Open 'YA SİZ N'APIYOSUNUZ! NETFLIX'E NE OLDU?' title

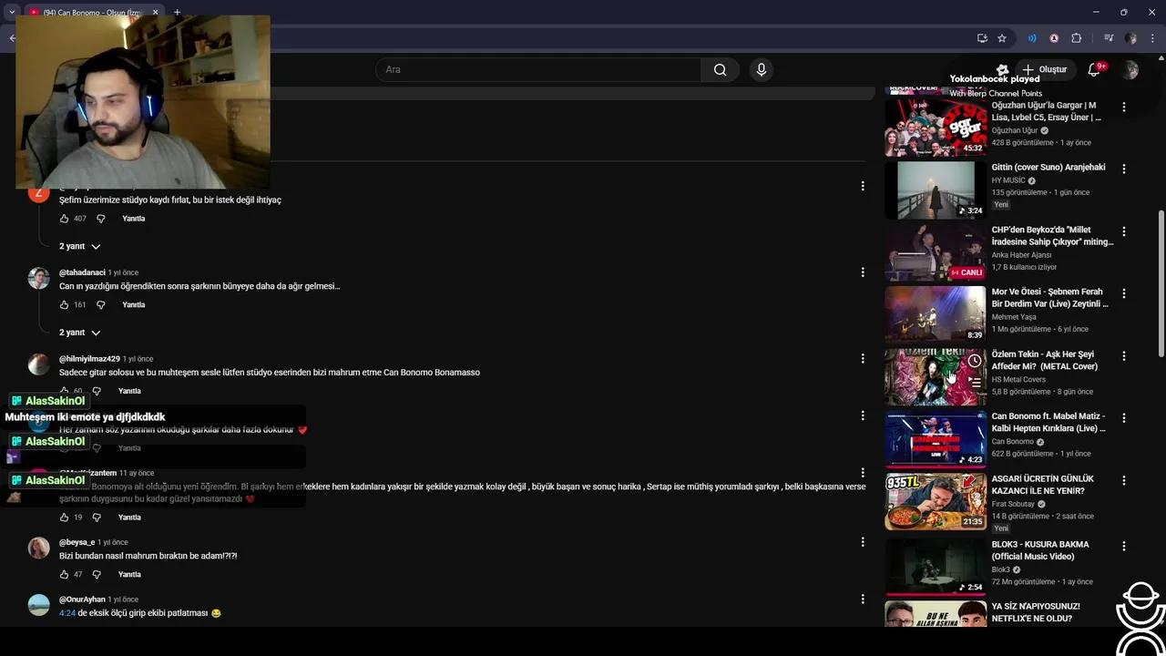tap(1037, 612)
